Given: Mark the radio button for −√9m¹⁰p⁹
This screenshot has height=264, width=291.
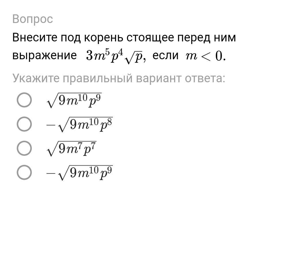Looking at the screenshot, I should 24,173.
